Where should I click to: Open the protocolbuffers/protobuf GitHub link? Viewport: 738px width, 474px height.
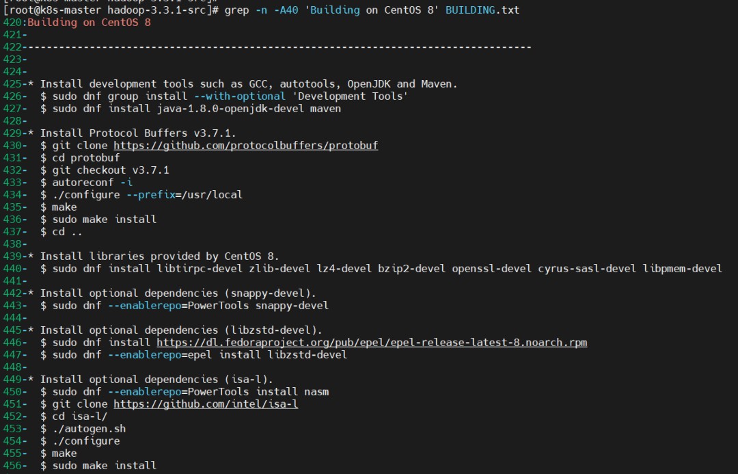coord(245,146)
